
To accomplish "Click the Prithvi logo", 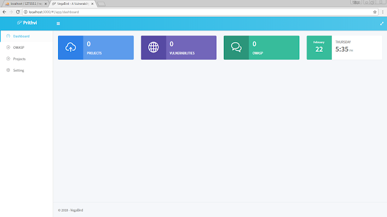I will [27, 23].
